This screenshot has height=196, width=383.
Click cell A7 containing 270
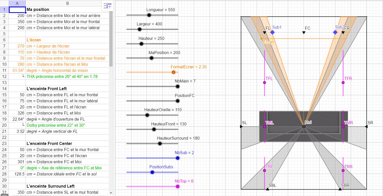(x=17, y=46)
